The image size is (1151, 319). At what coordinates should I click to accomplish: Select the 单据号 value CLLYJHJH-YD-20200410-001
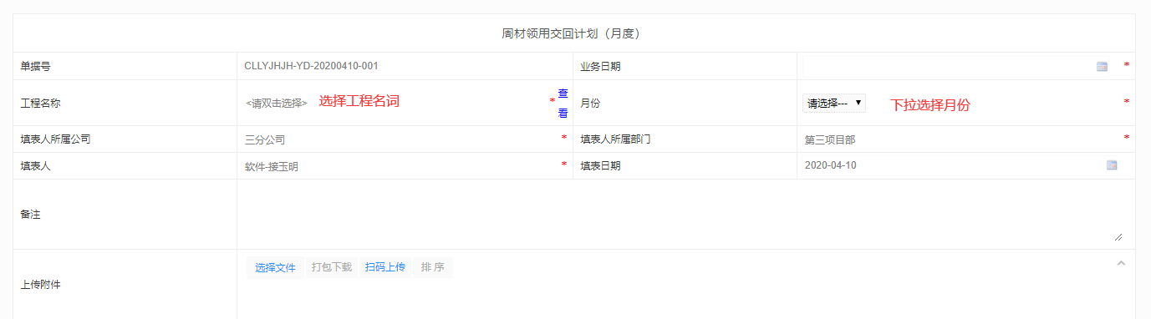coord(317,65)
